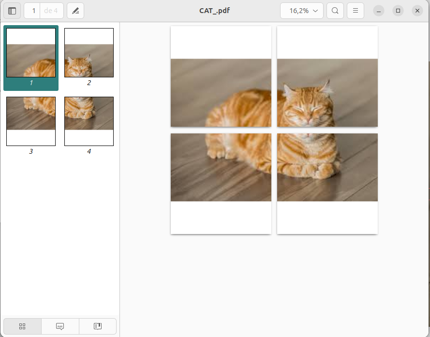Click the bottom-left cat legs page
This screenshot has height=337, width=430.
[221, 184]
